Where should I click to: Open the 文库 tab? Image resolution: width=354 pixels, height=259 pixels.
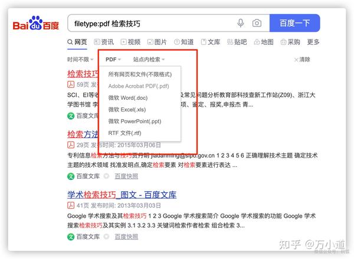[x=211, y=42]
